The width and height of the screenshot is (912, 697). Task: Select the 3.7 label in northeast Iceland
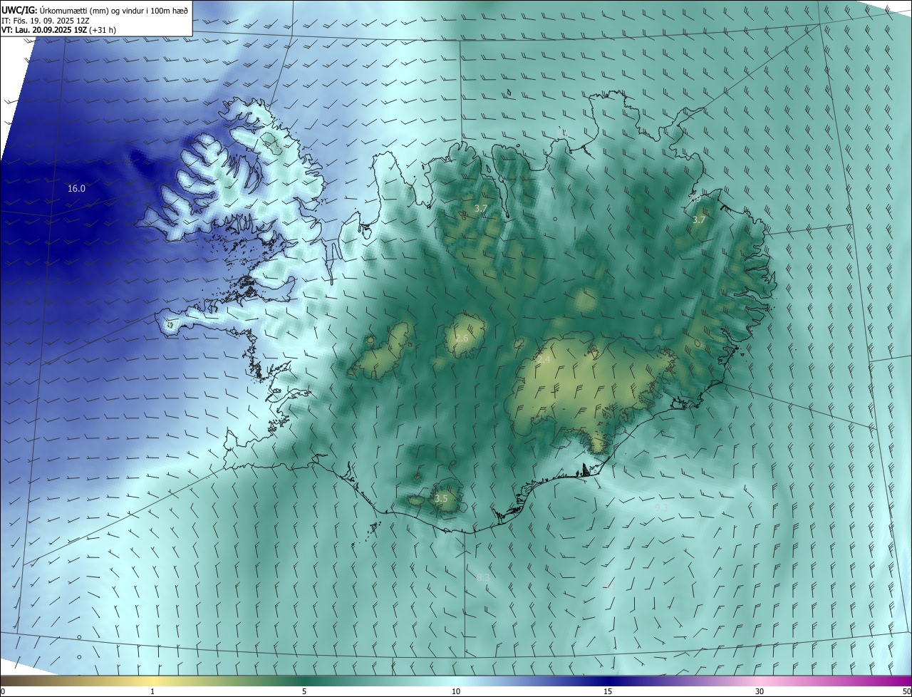699,220
